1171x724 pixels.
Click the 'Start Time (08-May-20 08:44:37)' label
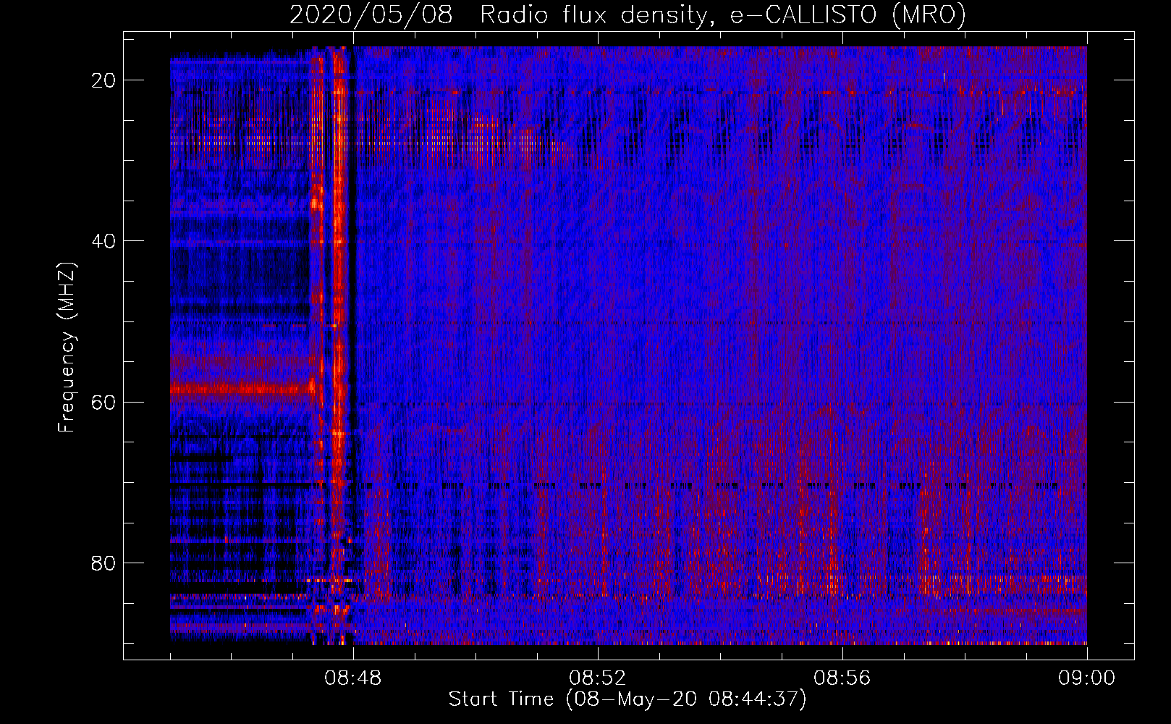(x=627, y=699)
